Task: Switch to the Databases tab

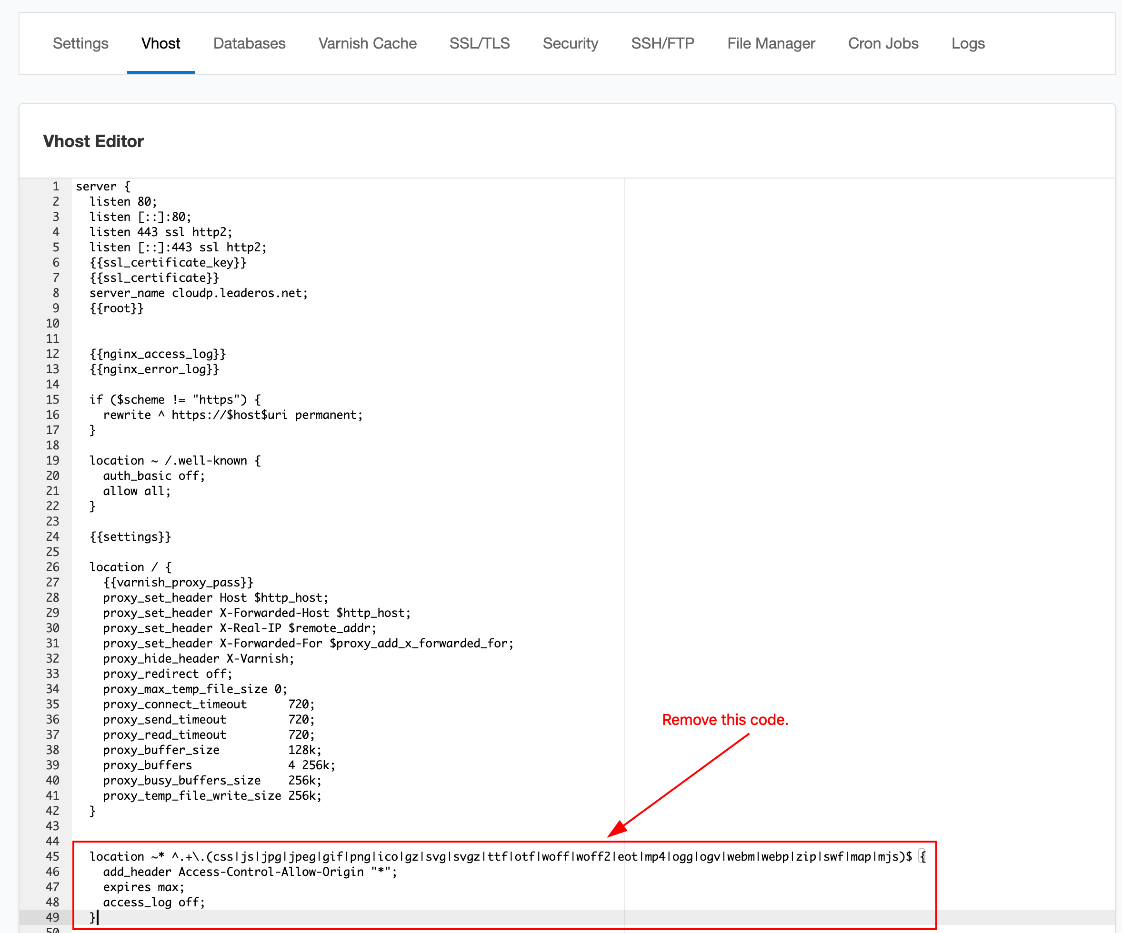Action: tap(249, 43)
